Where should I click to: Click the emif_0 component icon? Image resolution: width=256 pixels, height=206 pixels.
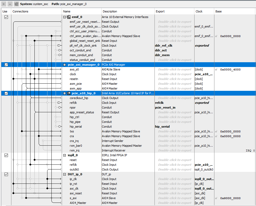(69, 17)
